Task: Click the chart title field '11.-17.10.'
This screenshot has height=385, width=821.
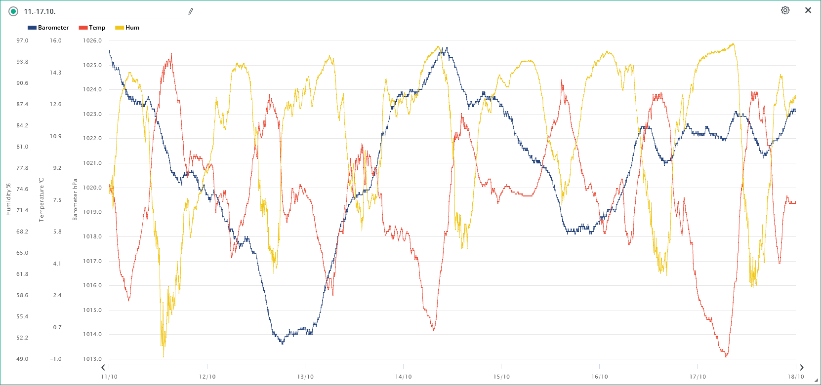Action: (99, 11)
